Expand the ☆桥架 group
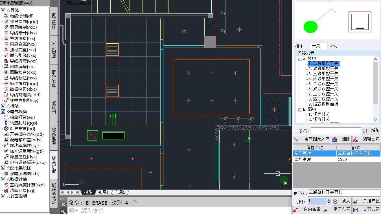The image size is (381, 214). click(x=3, y=106)
